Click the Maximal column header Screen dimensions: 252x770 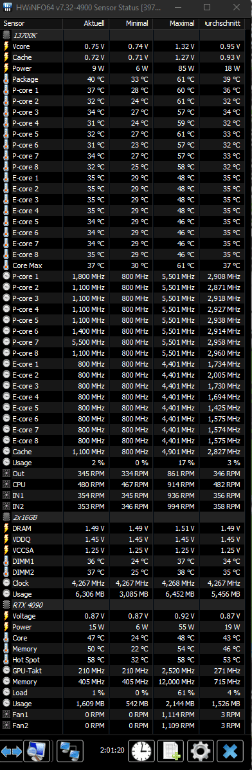tap(175, 23)
